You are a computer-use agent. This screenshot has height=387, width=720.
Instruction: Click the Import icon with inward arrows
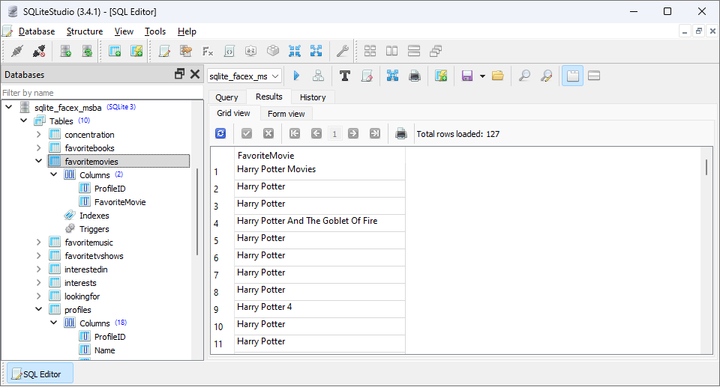[294, 51]
